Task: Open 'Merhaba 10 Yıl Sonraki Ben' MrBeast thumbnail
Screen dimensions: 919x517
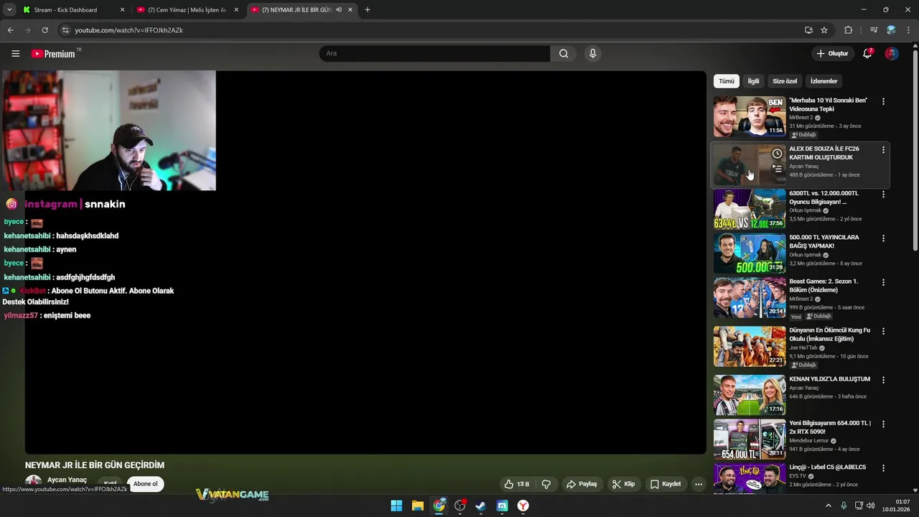Action: tap(750, 116)
